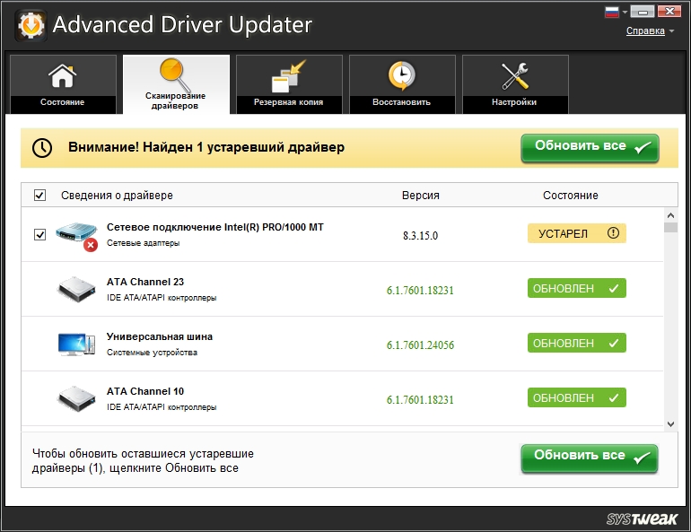
Task: Click the house icon for Состояние
Action: point(62,76)
